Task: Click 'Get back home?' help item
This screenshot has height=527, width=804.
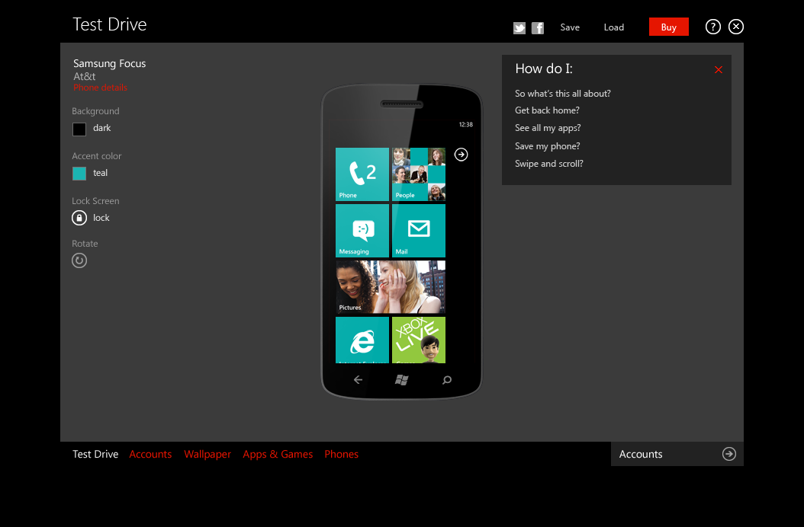Action: (x=547, y=110)
